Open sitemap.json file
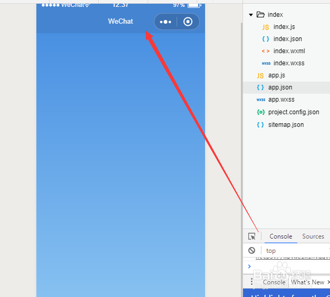330x297 pixels. point(286,125)
